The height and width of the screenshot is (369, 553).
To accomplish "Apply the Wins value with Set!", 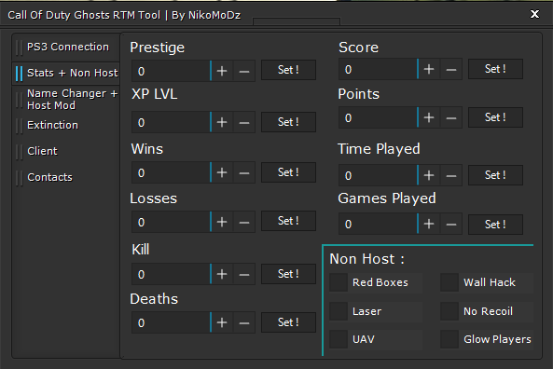I will (288, 172).
